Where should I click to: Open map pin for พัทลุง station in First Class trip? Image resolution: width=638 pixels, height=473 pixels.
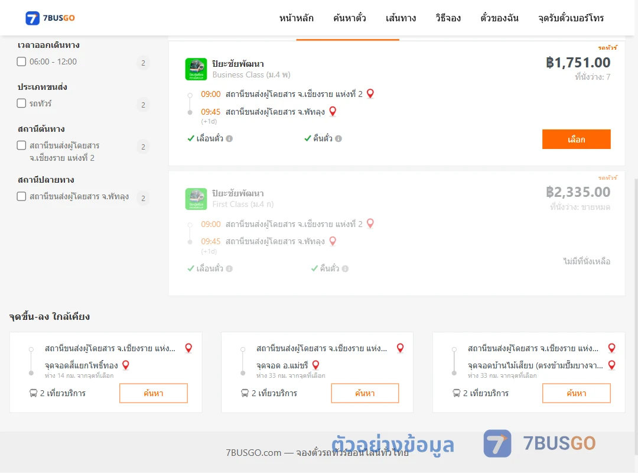click(x=333, y=241)
